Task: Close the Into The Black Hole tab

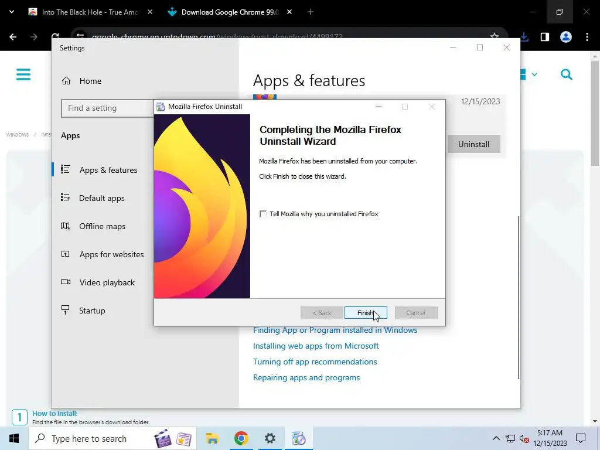Action: click(x=150, y=12)
